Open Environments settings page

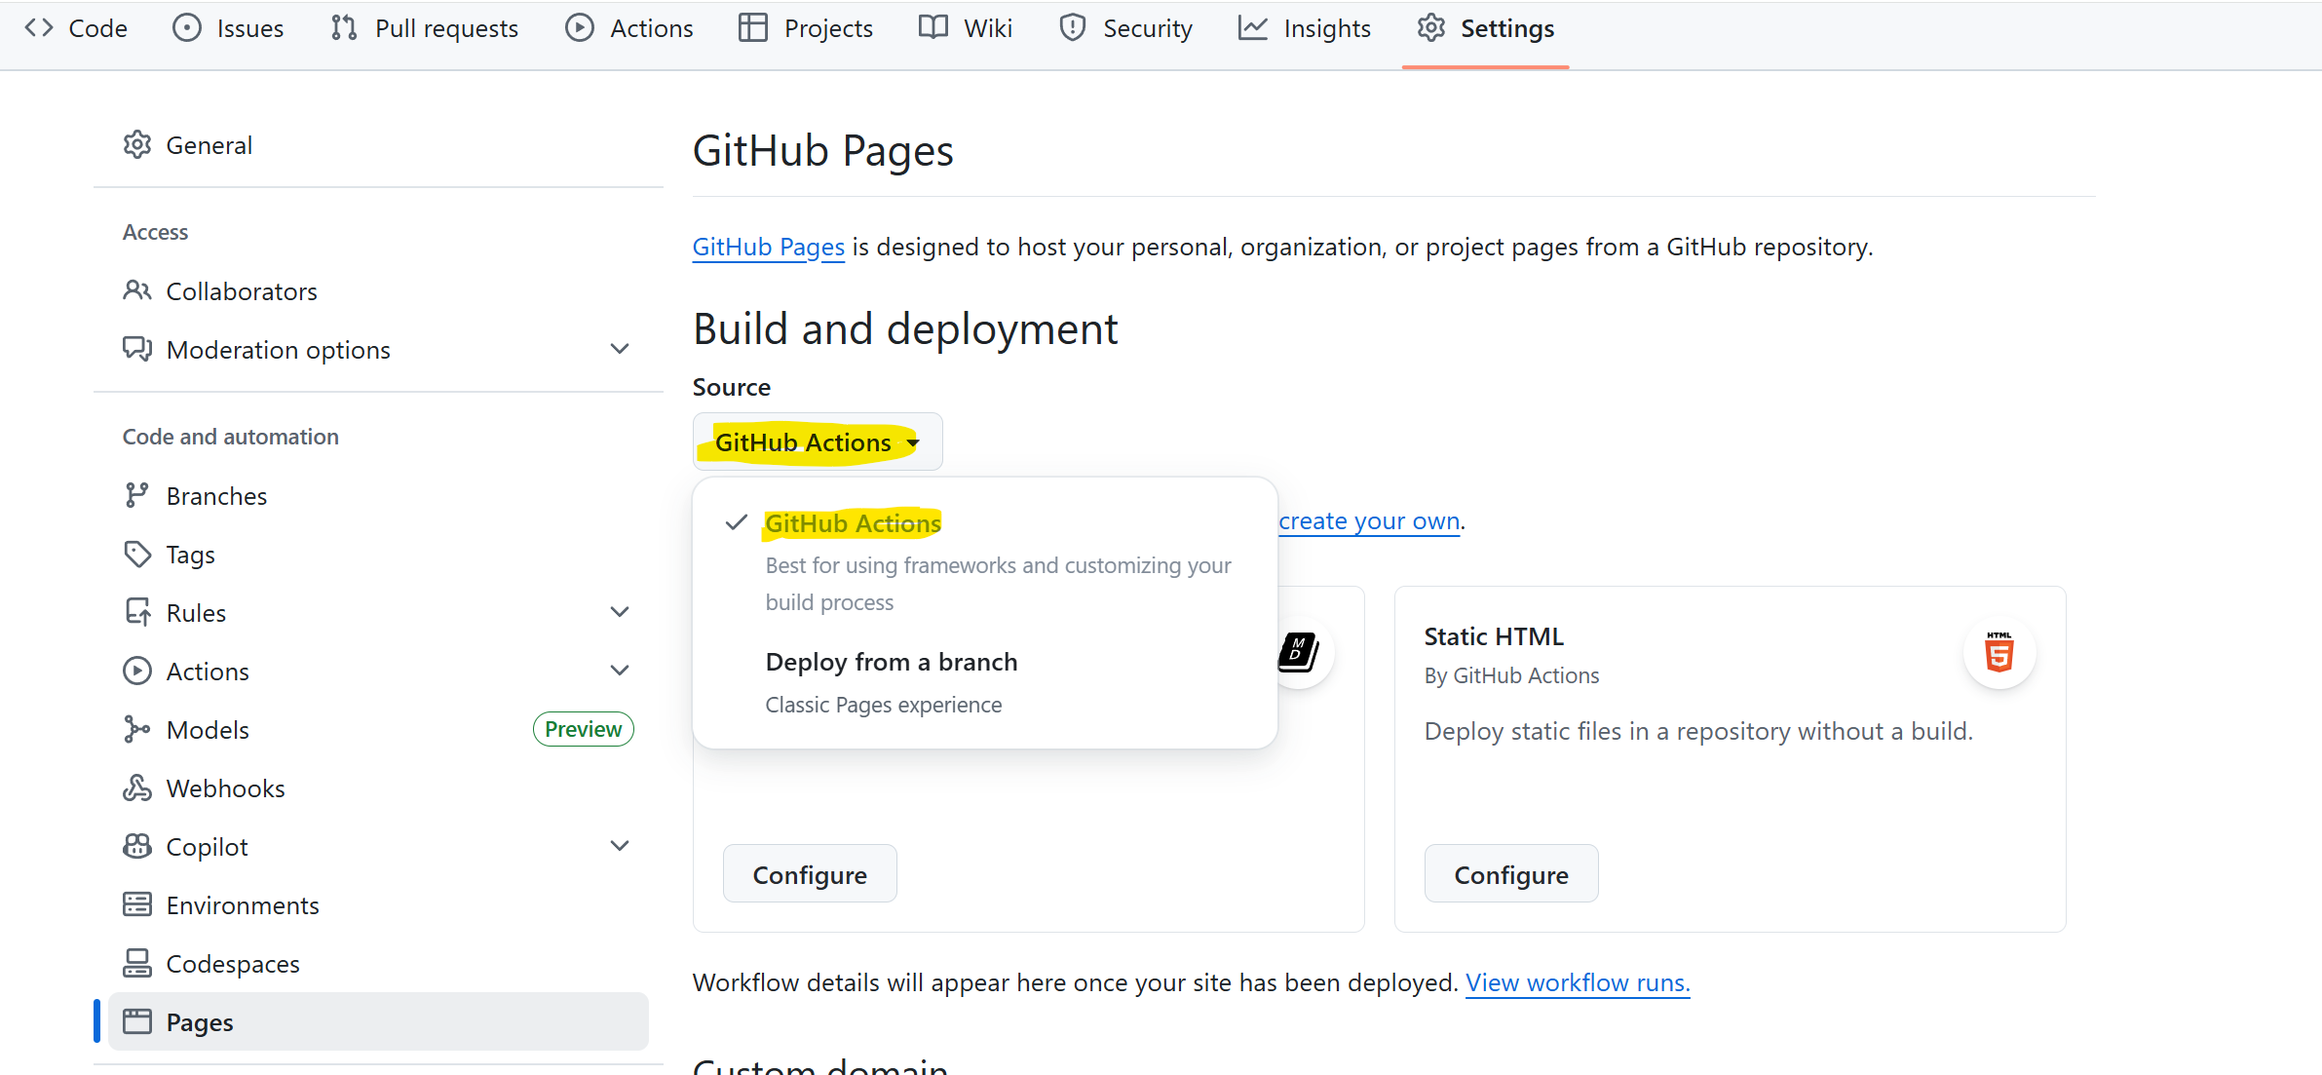click(x=378, y=904)
